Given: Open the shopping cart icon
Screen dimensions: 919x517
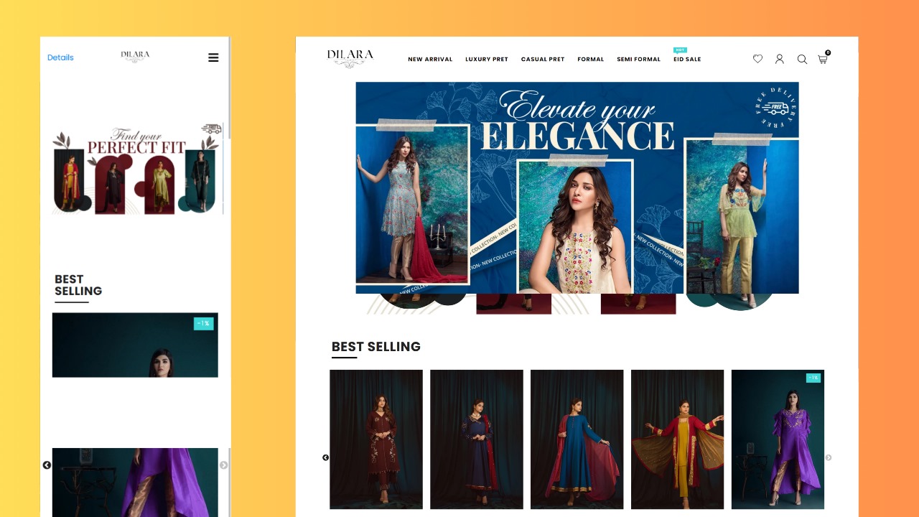Looking at the screenshot, I should tap(824, 58).
